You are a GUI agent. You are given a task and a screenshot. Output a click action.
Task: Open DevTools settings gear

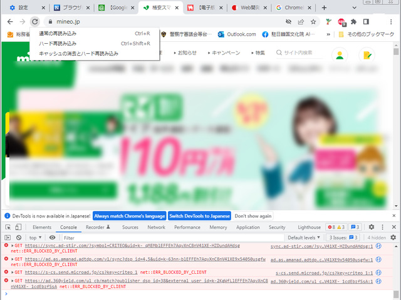(372, 227)
